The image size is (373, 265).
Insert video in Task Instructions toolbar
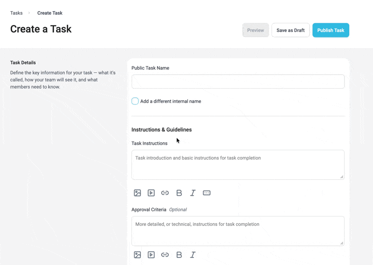151,193
